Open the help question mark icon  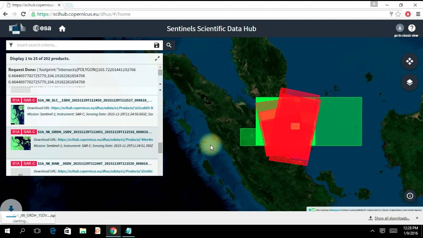(412, 28)
